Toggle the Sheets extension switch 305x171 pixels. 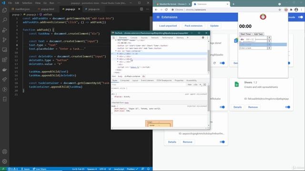(287, 107)
